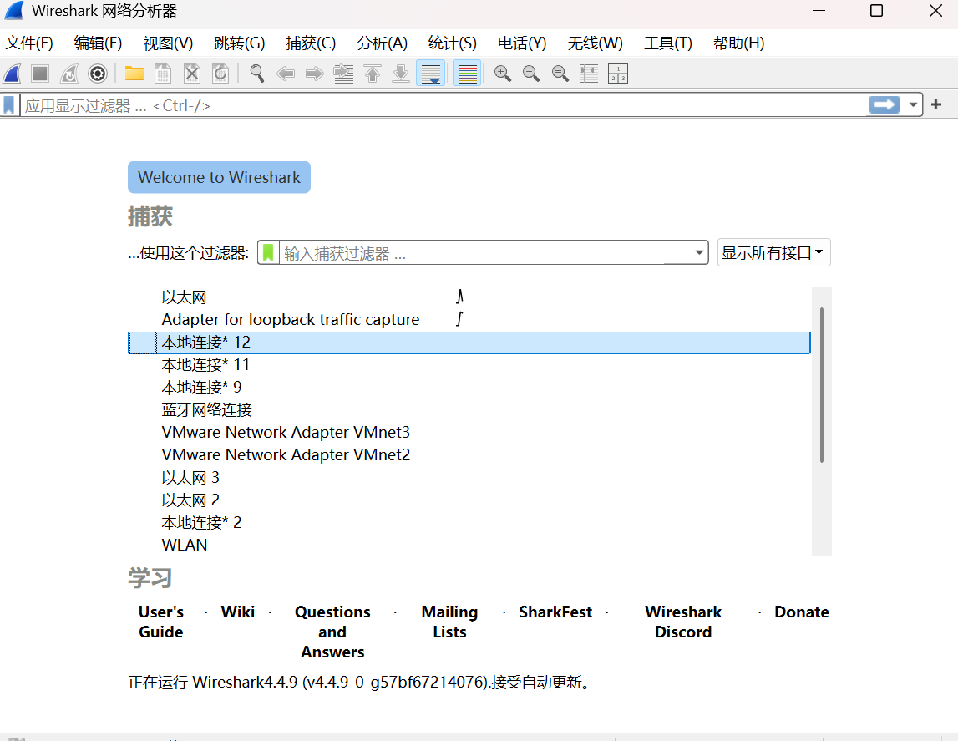Toggle packet list colorization

[x=468, y=74]
